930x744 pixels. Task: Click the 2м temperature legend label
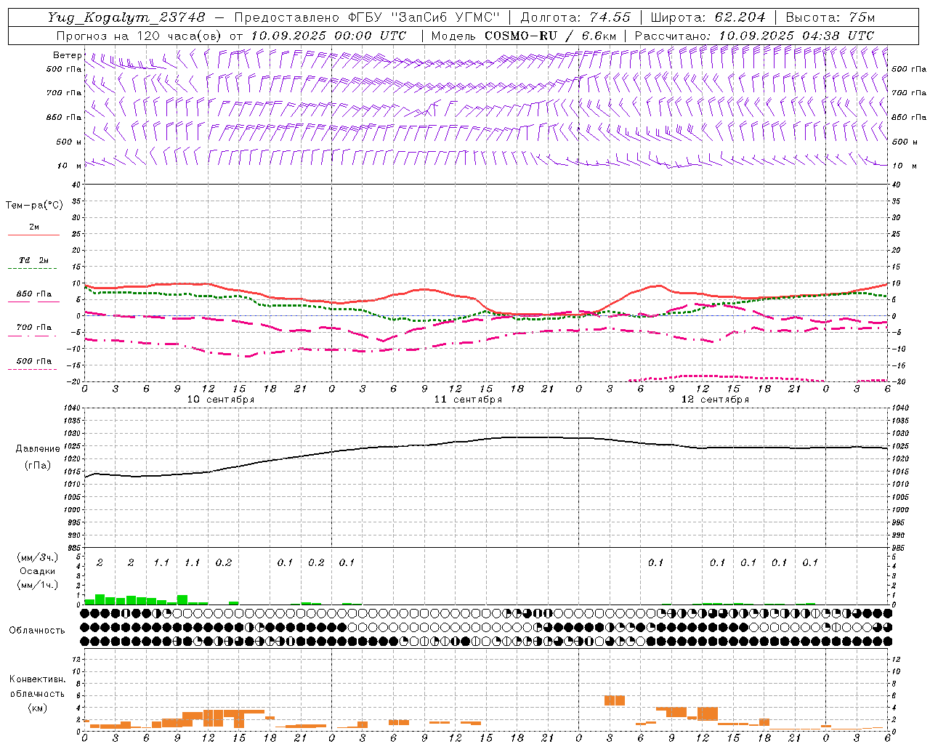click(x=34, y=227)
